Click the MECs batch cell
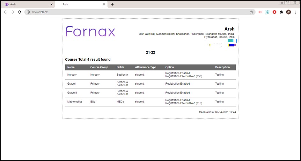 pos(120,102)
